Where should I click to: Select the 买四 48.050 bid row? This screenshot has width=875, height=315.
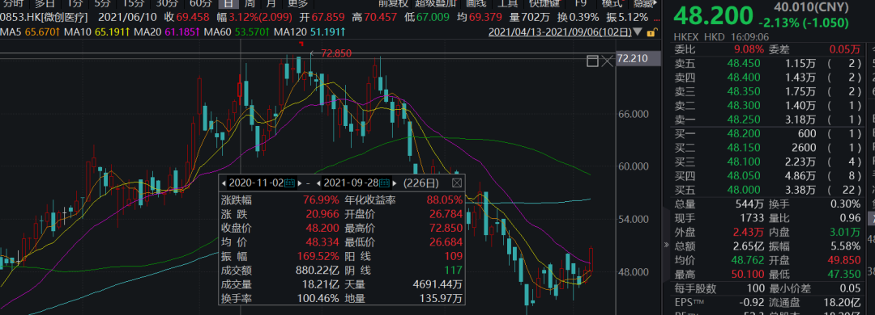pyautogui.click(x=769, y=176)
